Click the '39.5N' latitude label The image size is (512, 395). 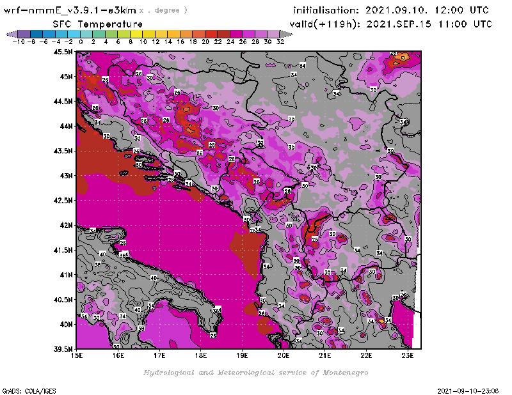[63, 350]
